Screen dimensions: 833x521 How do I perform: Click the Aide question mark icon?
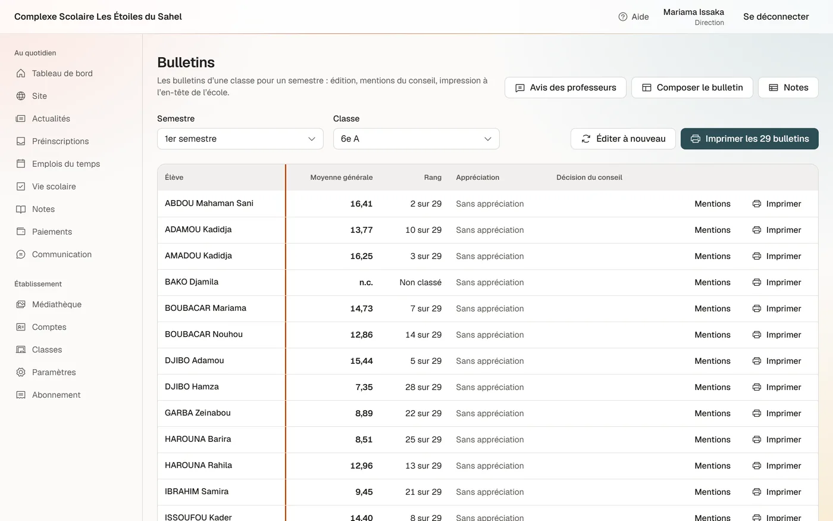click(623, 17)
